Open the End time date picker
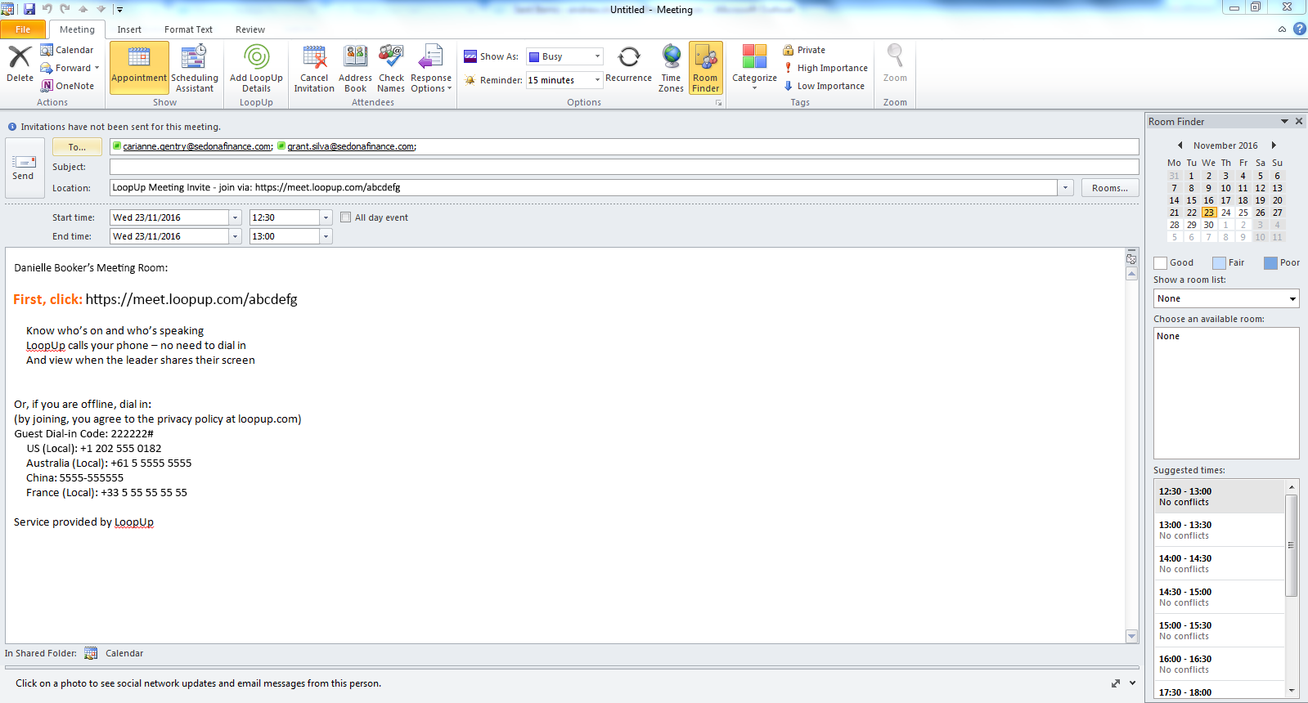Viewport: 1308px width, 703px height. [235, 236]
